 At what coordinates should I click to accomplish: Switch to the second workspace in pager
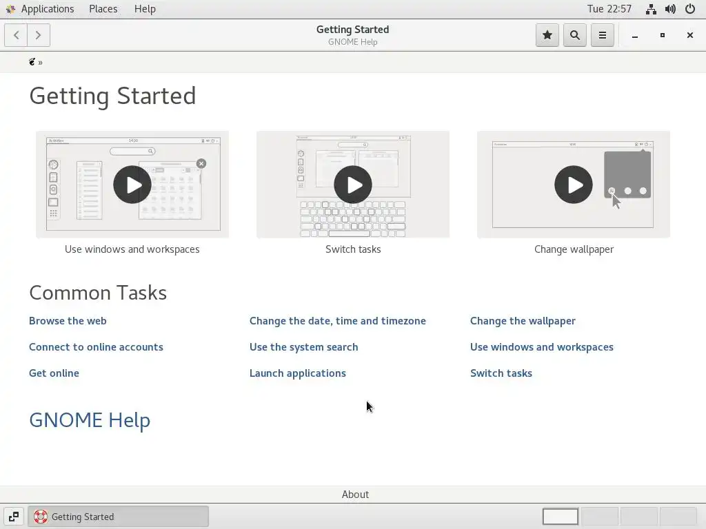click(600, 517)
